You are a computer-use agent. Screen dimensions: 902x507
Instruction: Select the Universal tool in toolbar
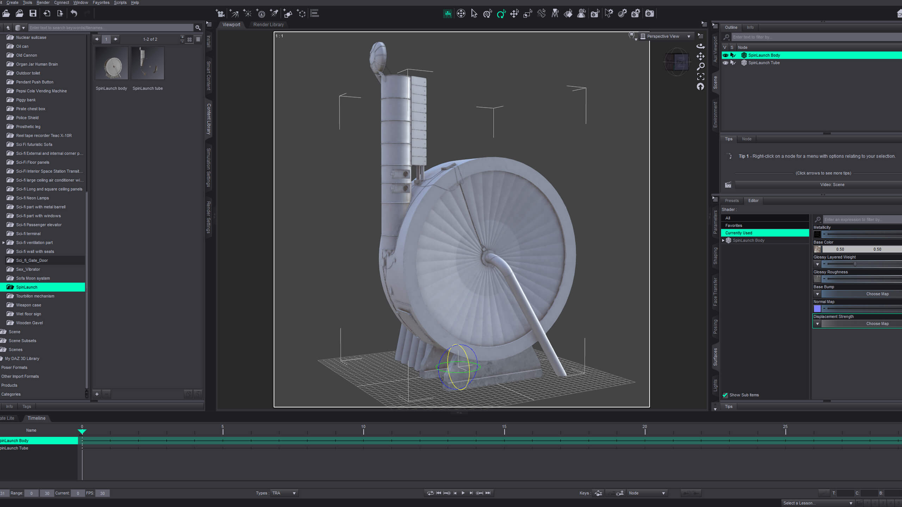coord(488,13)
